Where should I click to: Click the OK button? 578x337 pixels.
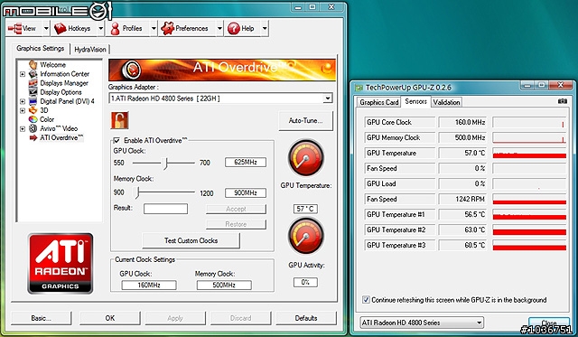pos(110,318)
